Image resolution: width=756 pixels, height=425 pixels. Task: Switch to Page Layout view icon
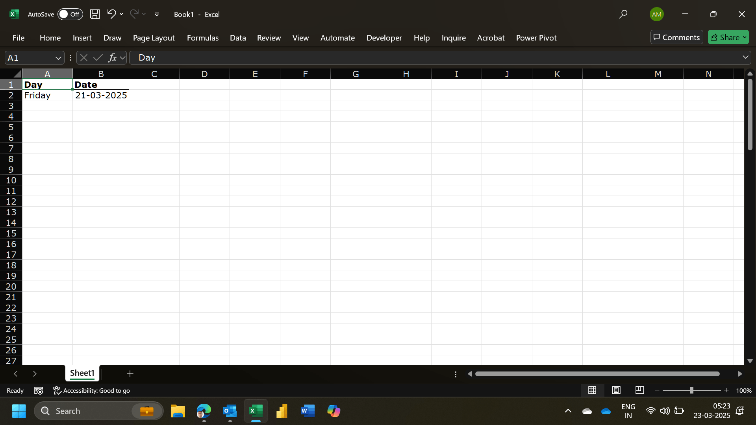[616, 390]
